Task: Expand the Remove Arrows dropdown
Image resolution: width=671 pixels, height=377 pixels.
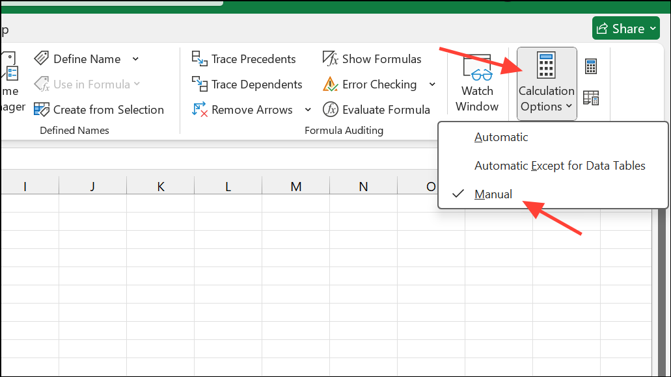Action: tap(308, 109)
